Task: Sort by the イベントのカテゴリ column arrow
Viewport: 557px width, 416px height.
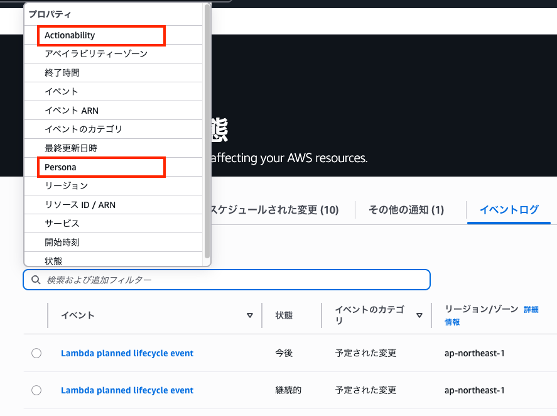Action: (x=419, y=315)
